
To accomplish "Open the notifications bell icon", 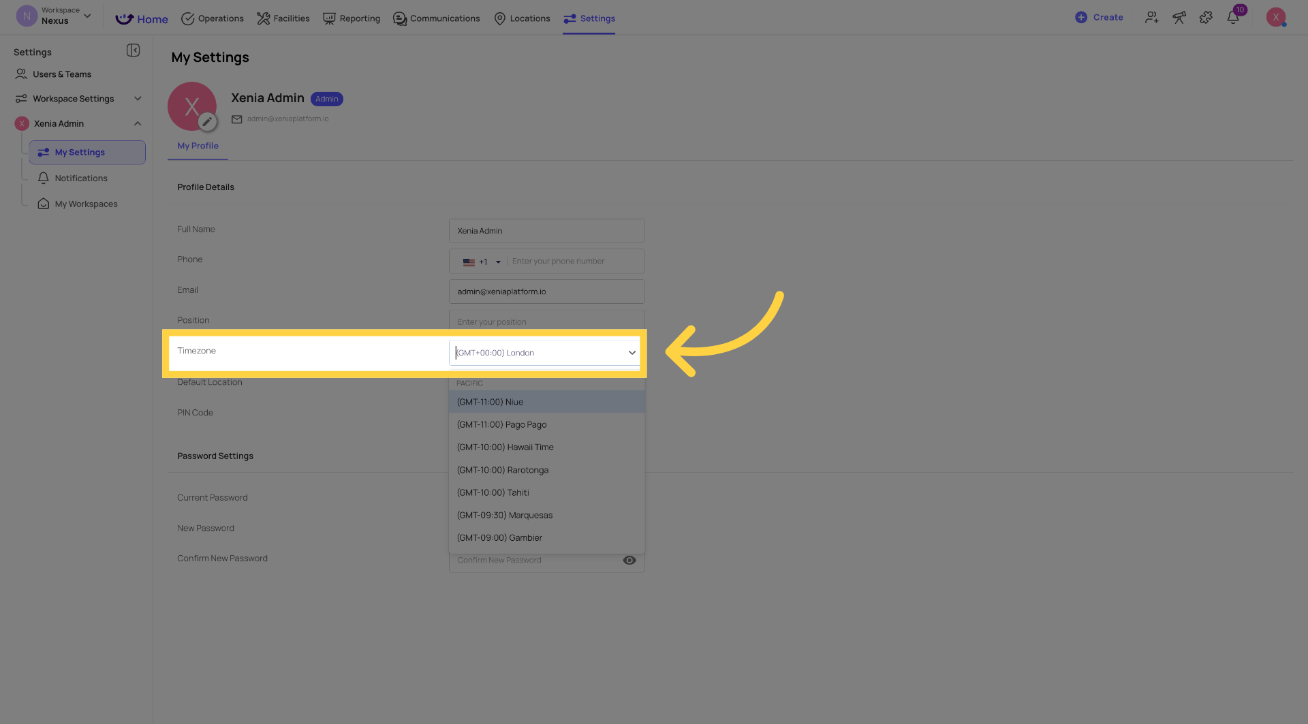I will tap(1233, 18).
